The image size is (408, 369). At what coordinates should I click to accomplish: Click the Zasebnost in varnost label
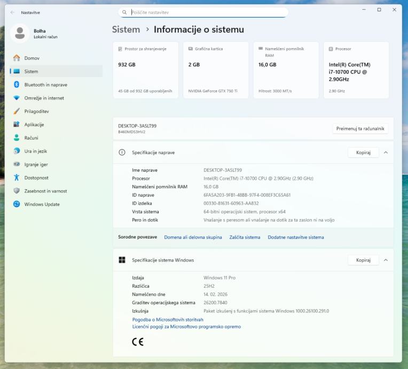pyautogui.click(x=45, y=191)
